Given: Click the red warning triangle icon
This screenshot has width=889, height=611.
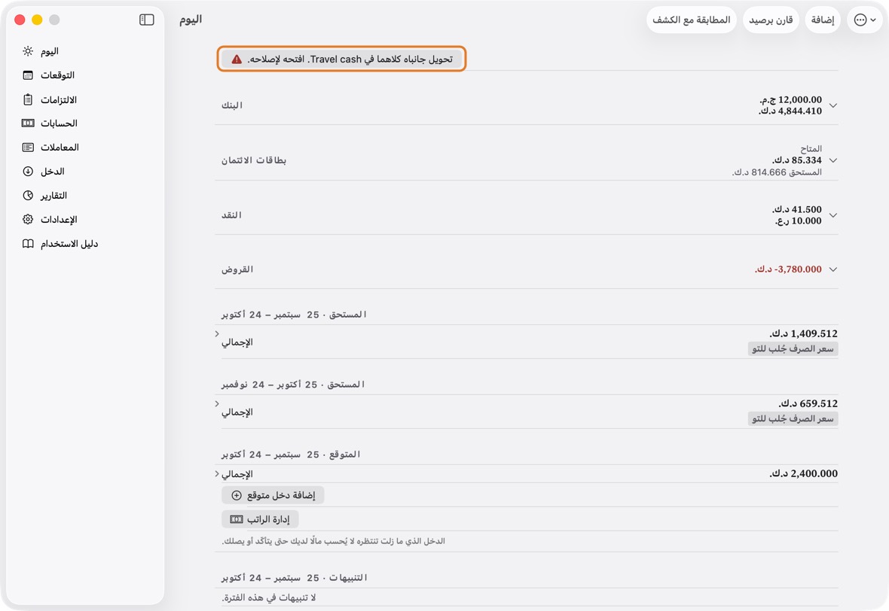Looking at the screenshot, I should (237, 59).
